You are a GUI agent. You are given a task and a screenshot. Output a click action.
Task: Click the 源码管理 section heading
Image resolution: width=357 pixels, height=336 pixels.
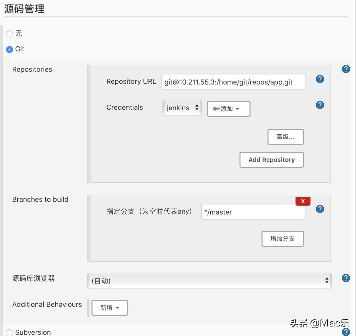click(x=24, y=9)
